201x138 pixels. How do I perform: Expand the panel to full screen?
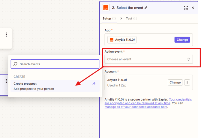(x=186, y=8)
